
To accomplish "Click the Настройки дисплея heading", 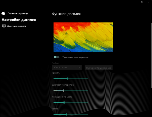I will [x=19, y=20].
